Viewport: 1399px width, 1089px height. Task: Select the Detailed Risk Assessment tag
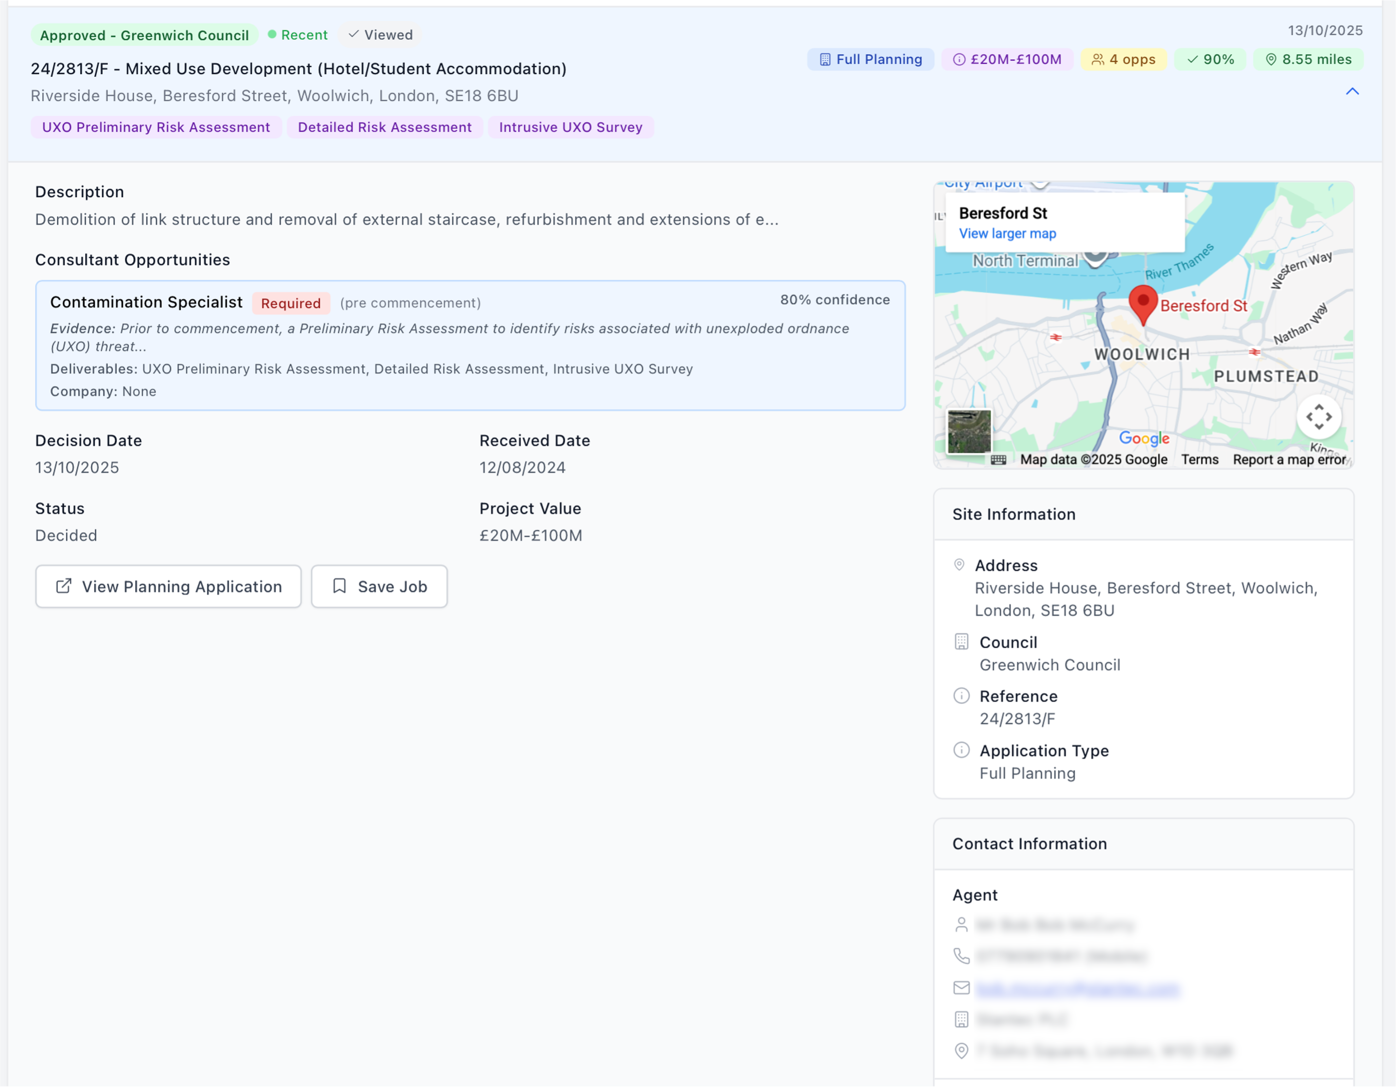point(385,127)
